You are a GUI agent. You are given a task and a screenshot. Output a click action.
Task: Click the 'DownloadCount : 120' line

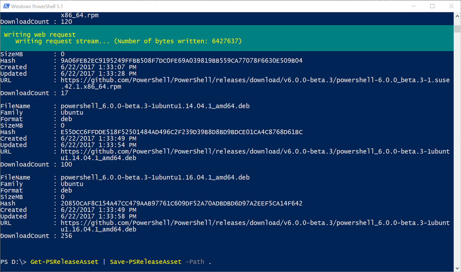[36, 22]
